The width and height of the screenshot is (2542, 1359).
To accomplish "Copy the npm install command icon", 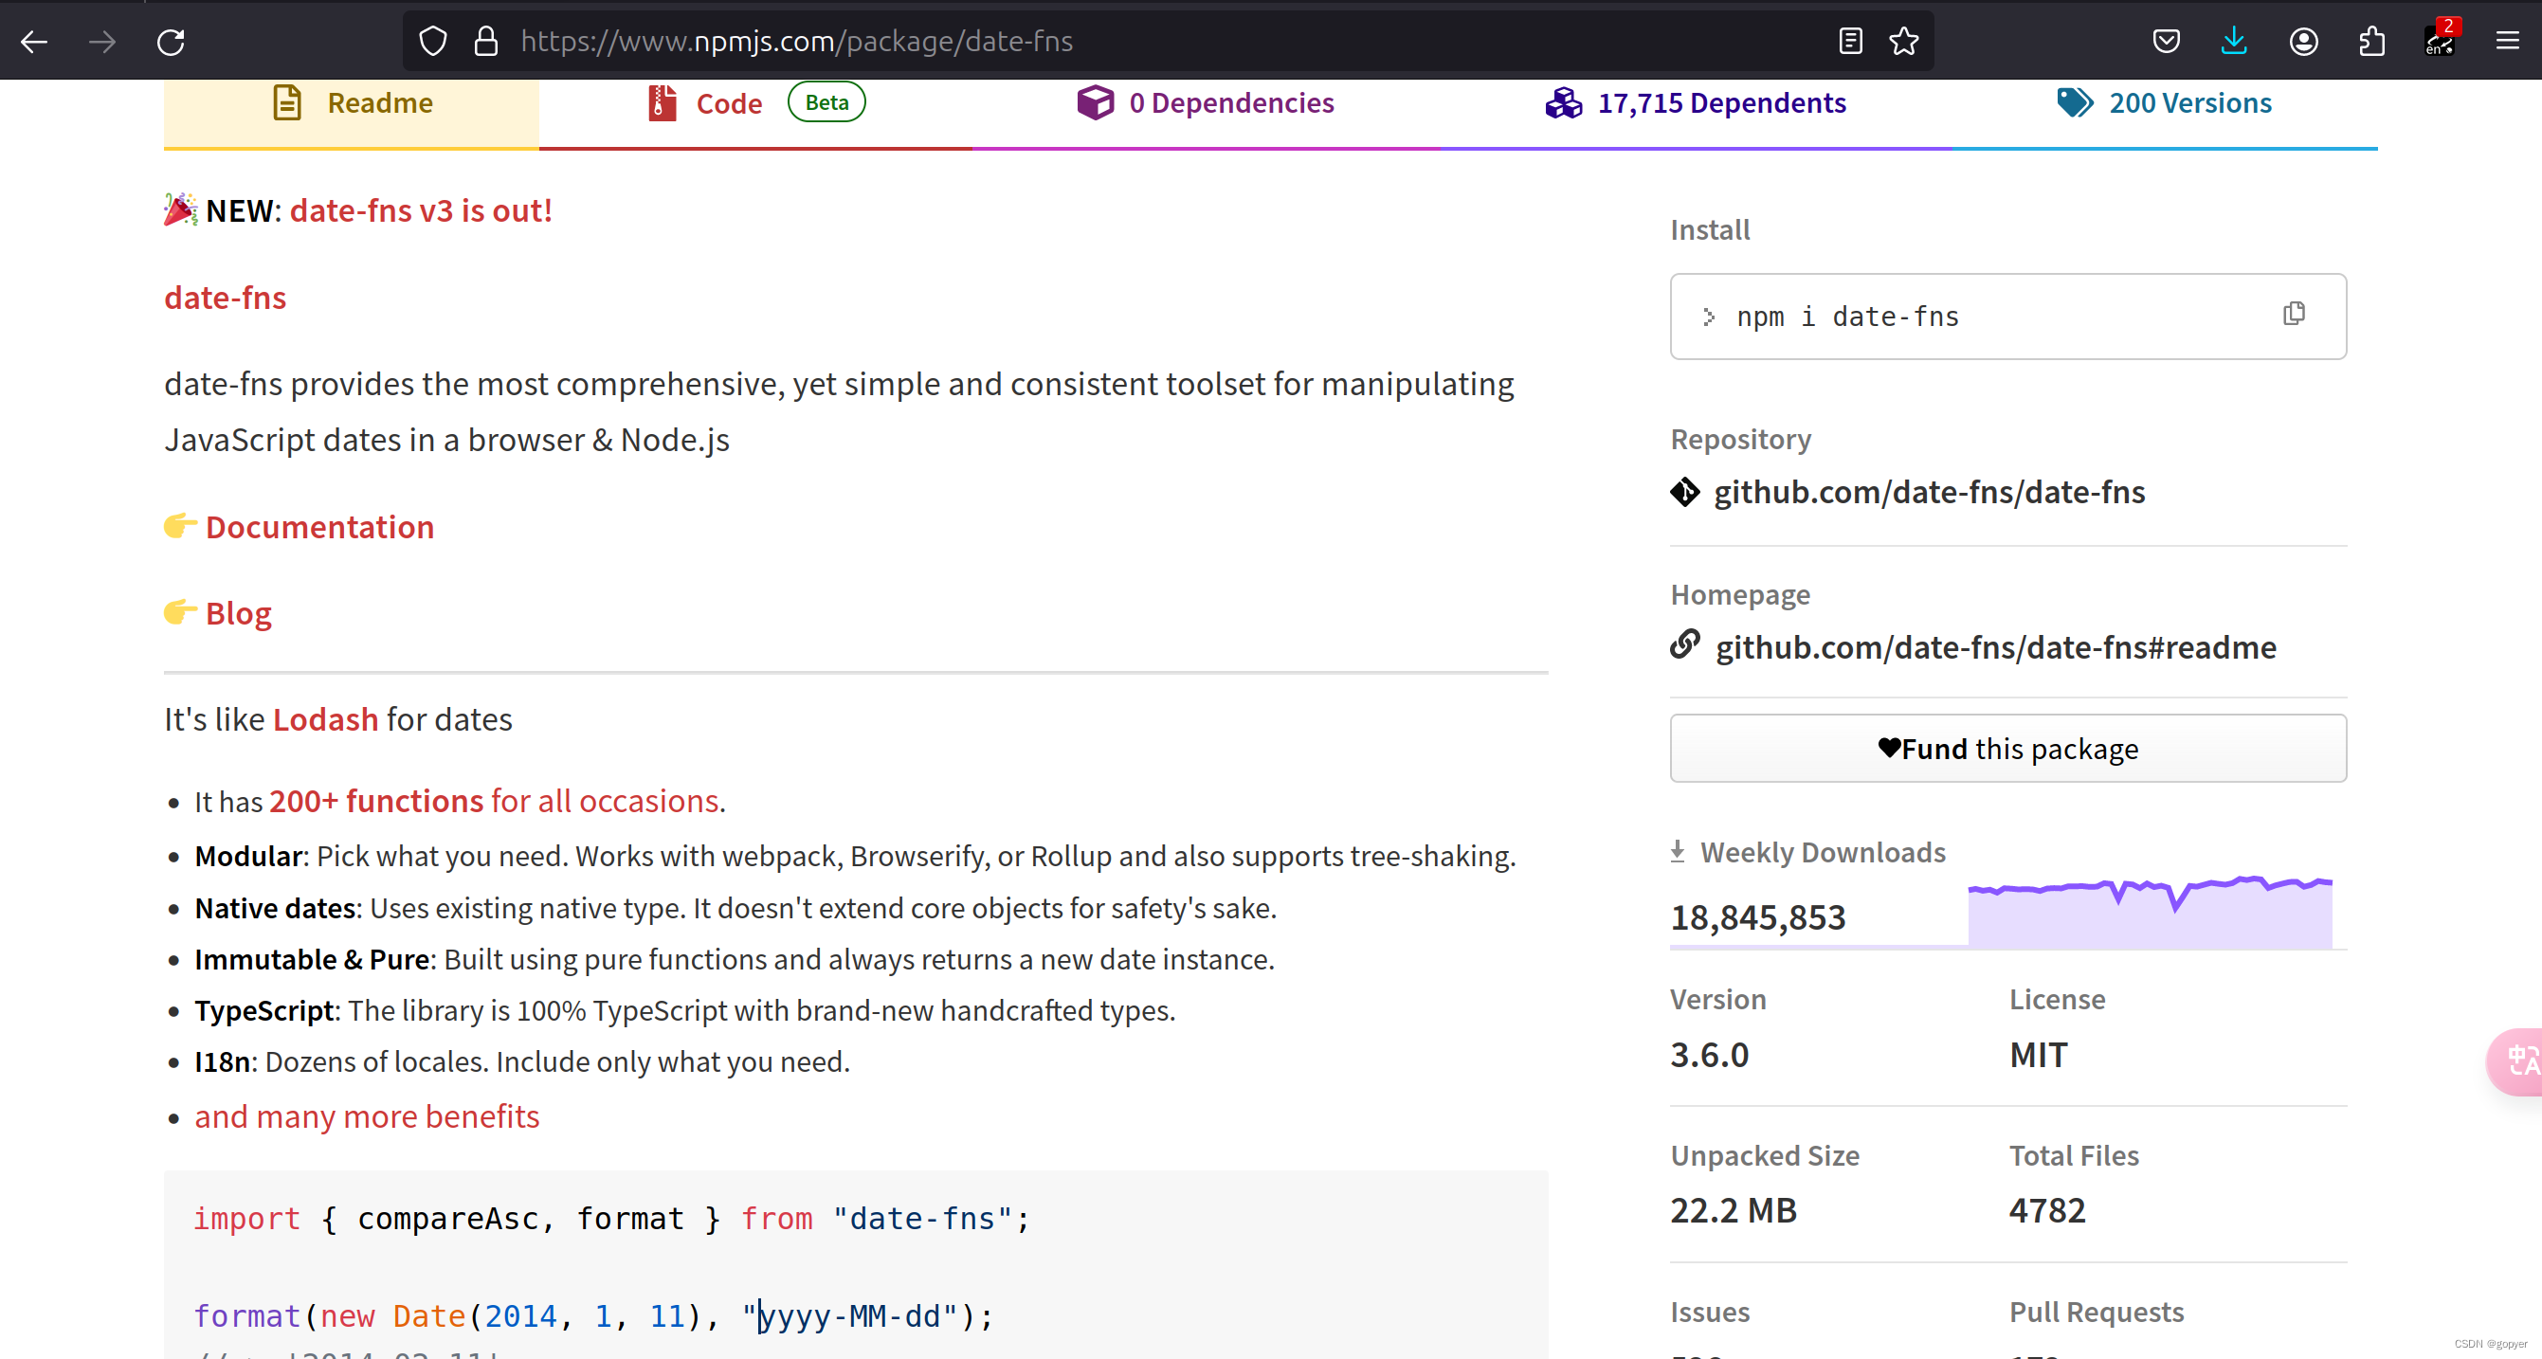I will click(x=2294, y=314).
